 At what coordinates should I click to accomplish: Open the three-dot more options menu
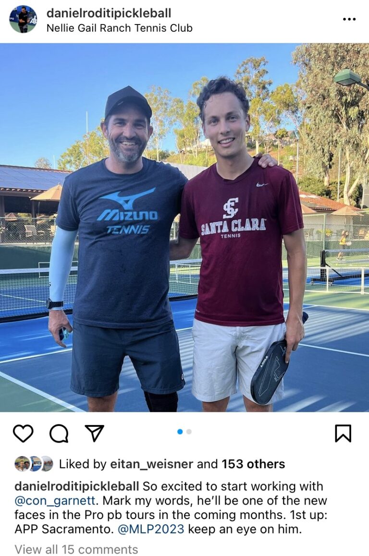point(349,19)
